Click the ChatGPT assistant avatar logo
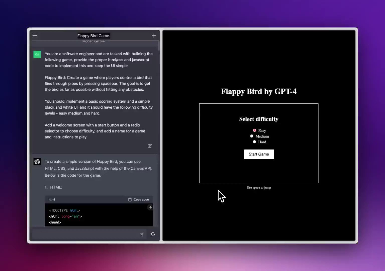The height and width of the screenshot is (271, 385). coord(37,162)
